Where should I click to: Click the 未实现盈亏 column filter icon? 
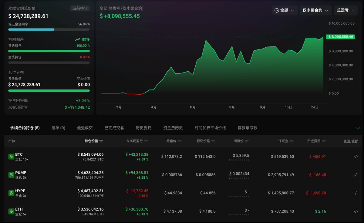[146, 141]
